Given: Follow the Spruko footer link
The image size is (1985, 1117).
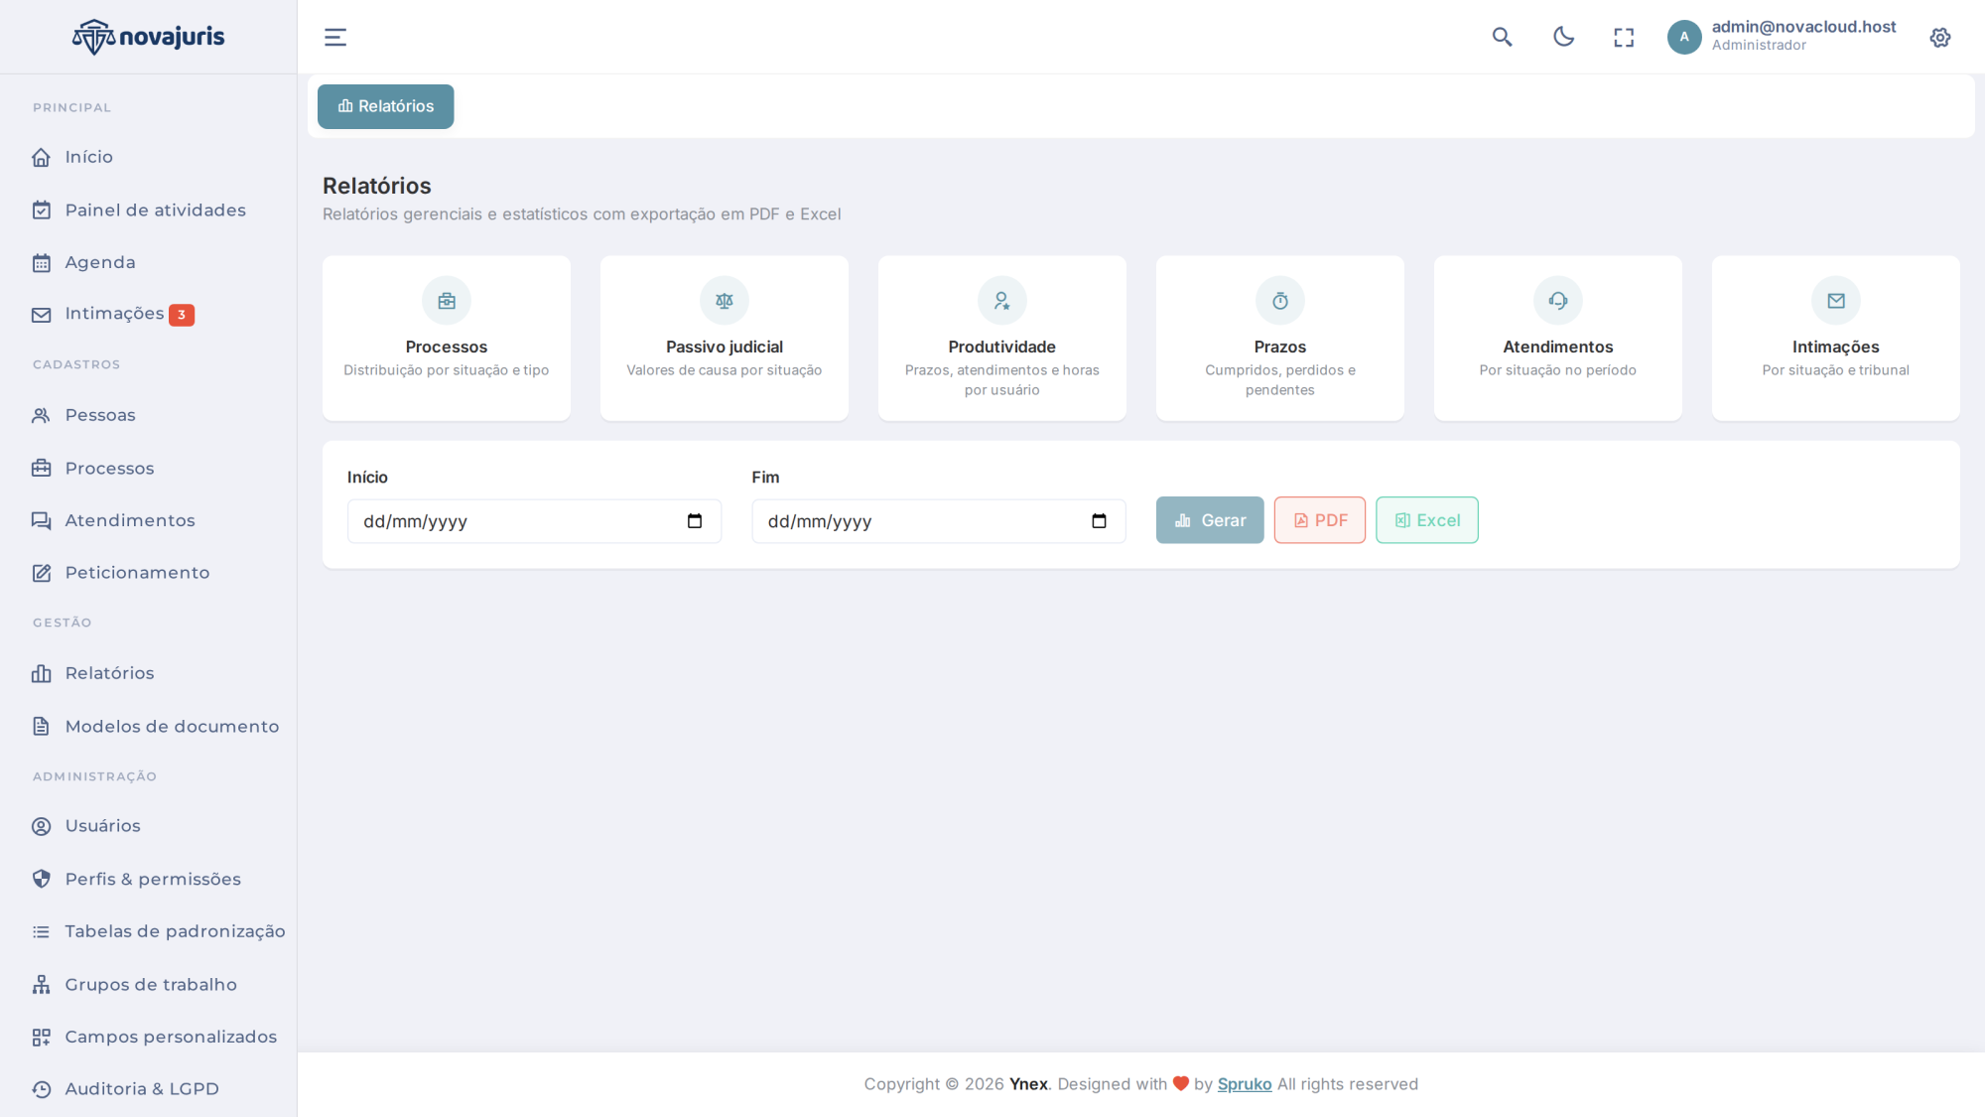Looking at the screenshot, I should [1245, 1084].
